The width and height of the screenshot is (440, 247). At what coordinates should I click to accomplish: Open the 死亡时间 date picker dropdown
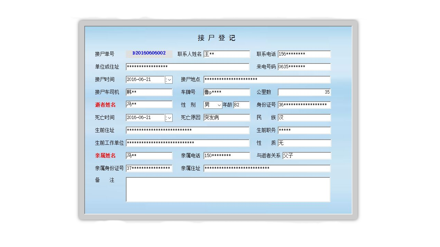pyautogui.click(x=169, y=117)
